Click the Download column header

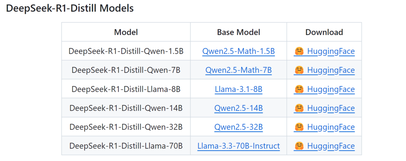point(324,32)
